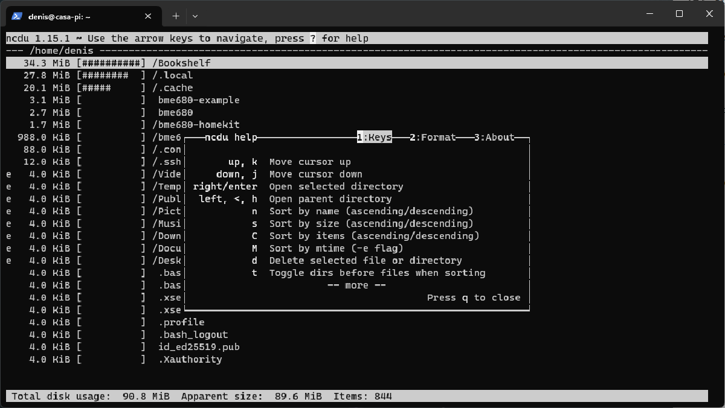Select the /.local directory row
The height and width of the screenshot is (408, 725).
click(x=357, y=75)
